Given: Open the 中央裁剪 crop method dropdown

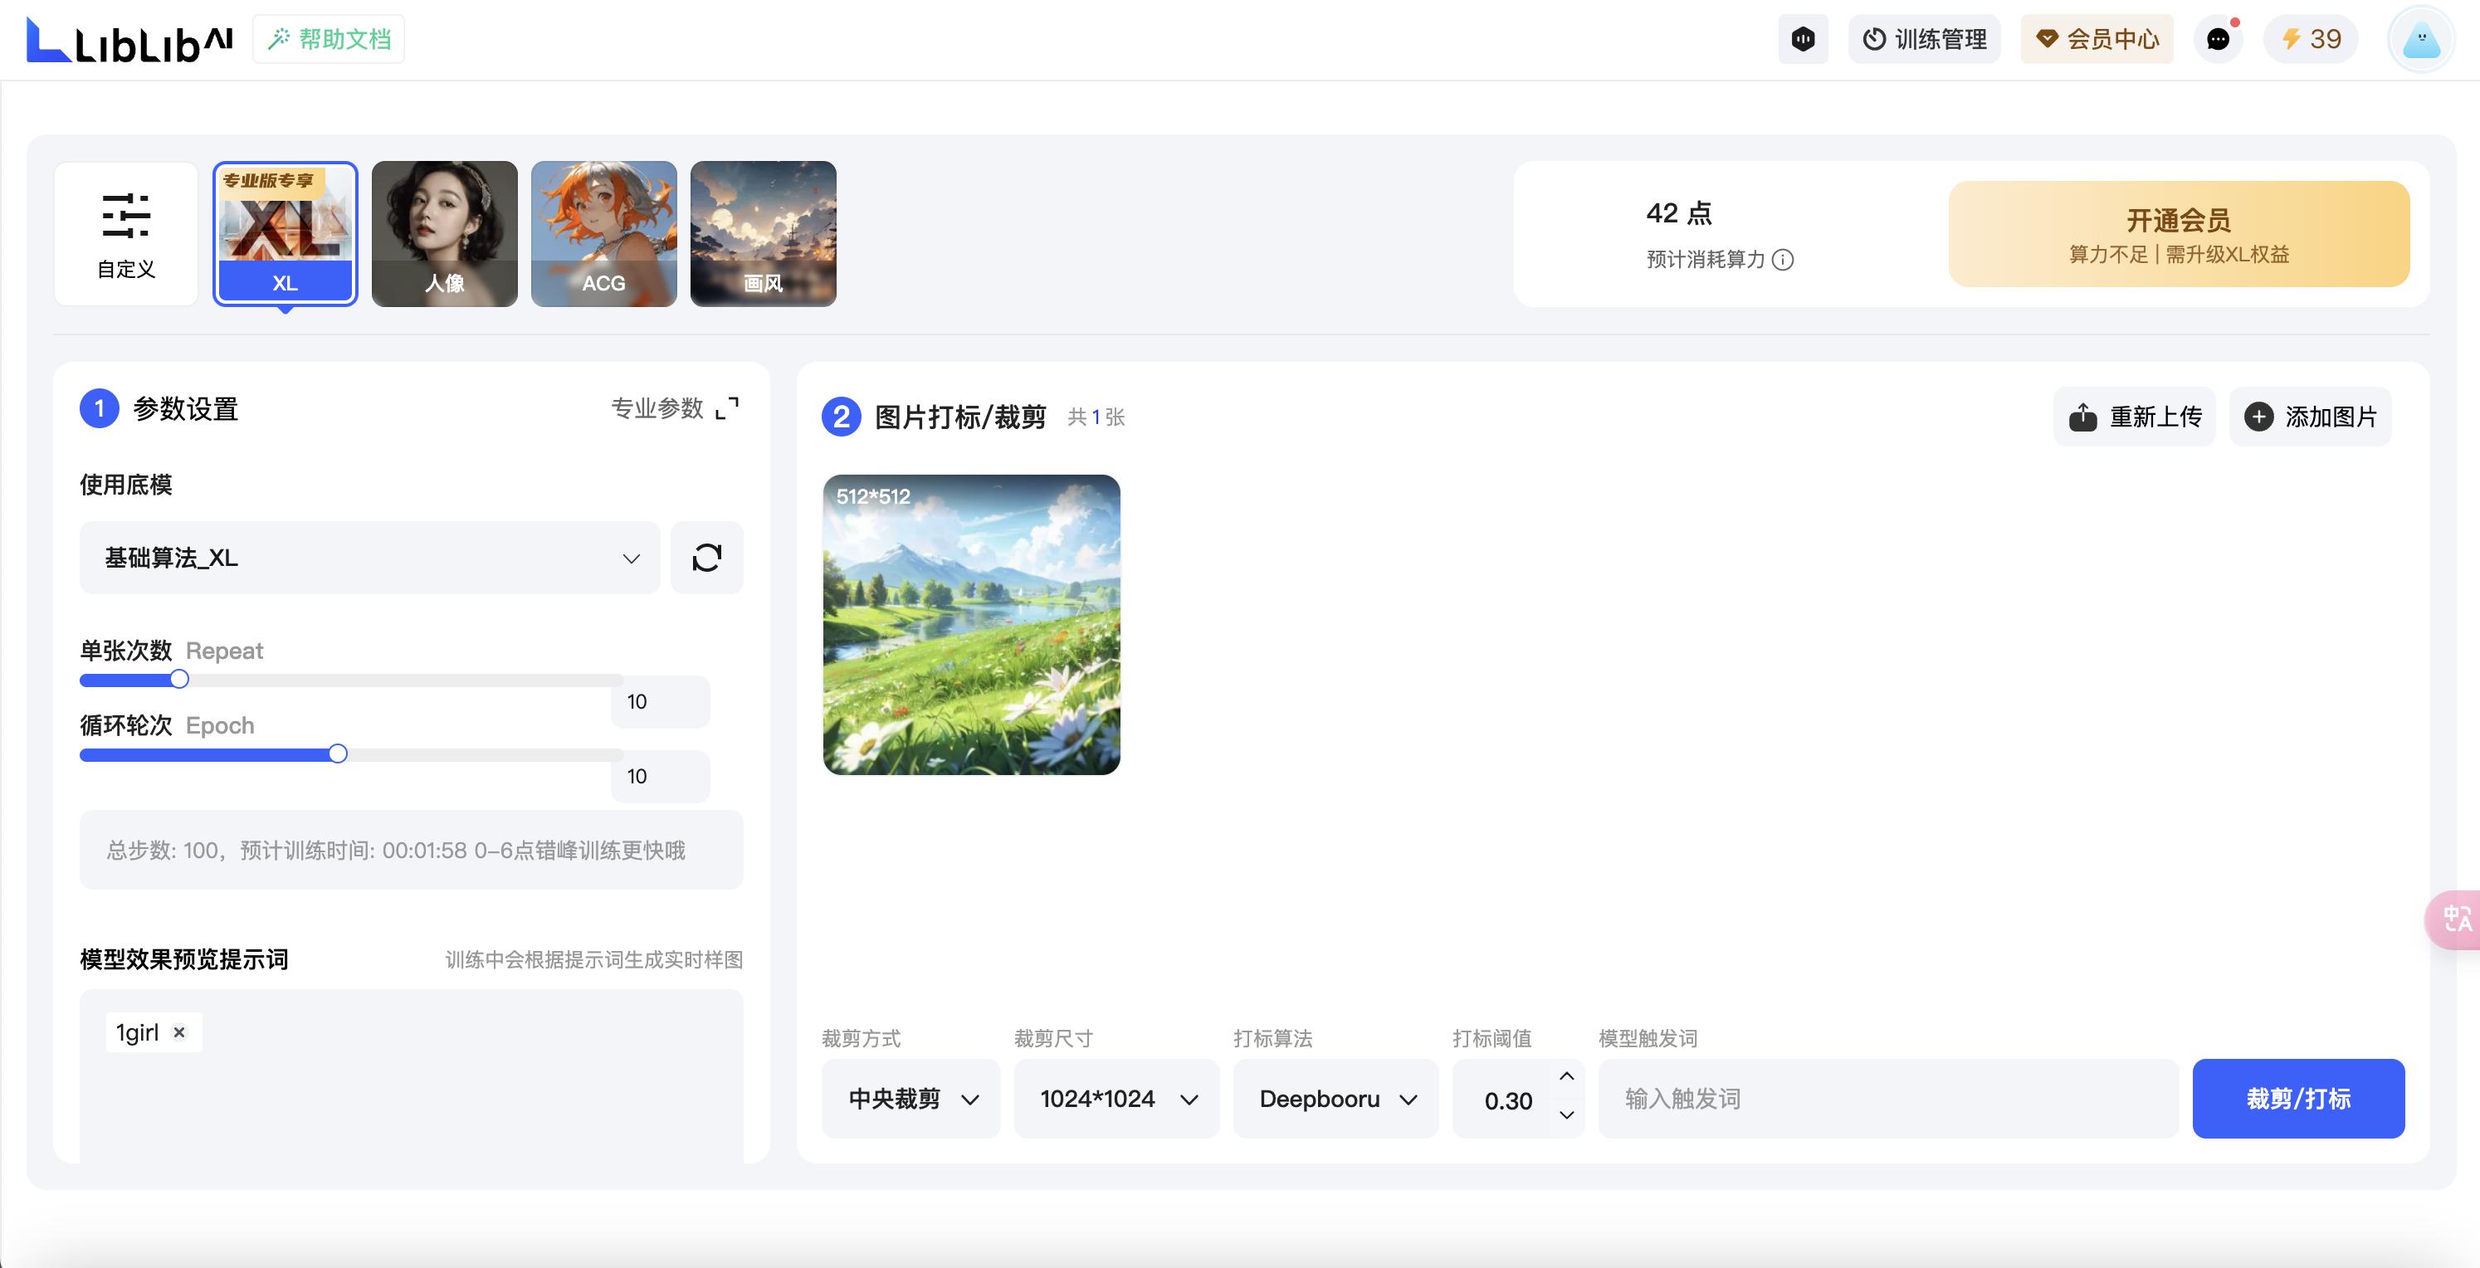Looking at the screenshot, I should click(910, 1099).
